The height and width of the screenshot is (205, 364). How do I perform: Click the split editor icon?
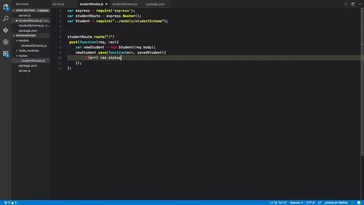click(353, 4)
